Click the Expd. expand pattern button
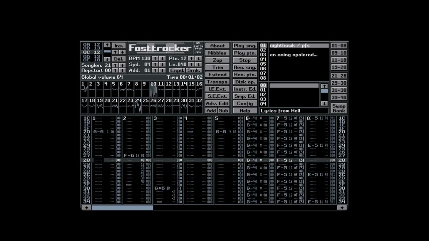This screenshot has height=241, width=429. (x=177, y=70)
